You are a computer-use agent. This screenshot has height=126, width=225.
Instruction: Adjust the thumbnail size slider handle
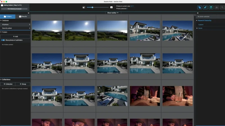pos(93,7)
